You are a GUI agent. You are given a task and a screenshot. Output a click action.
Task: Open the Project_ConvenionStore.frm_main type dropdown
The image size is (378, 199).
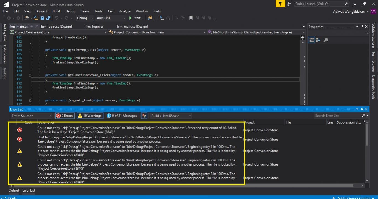pyautogui.click(x=157, y=32)
